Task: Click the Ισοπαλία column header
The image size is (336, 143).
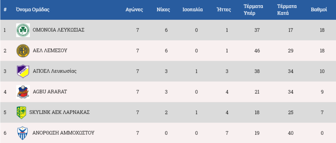Action: click(x=193, y=10)
